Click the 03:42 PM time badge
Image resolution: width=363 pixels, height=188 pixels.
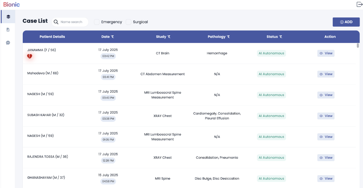(108, 56)
